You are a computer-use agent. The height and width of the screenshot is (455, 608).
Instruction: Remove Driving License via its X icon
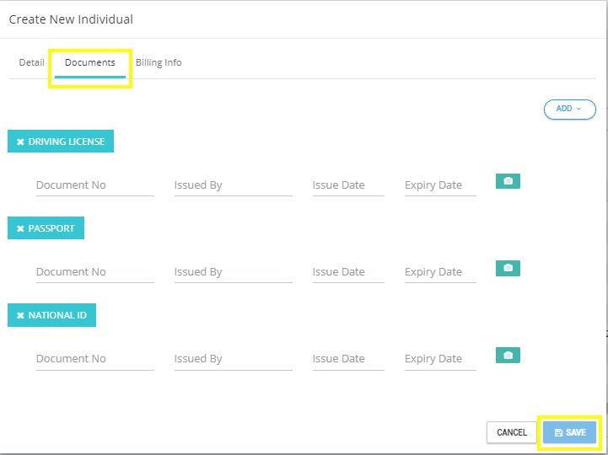[x=20, y=142]
